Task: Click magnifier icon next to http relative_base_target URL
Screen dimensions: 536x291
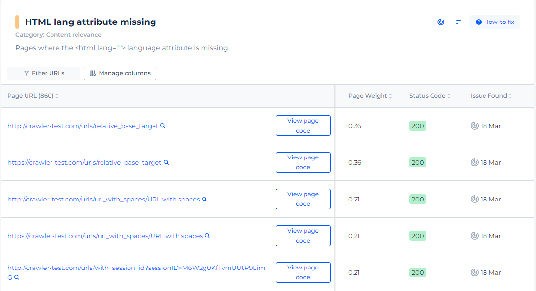Action: coord(163,126)
